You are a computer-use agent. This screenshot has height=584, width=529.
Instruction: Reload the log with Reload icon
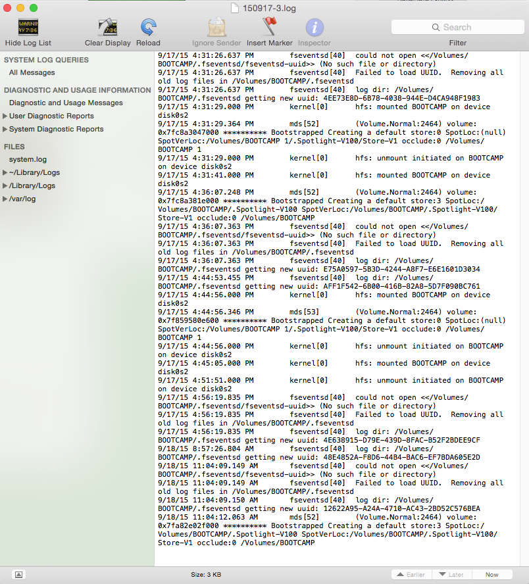click(x=148, y=27)
